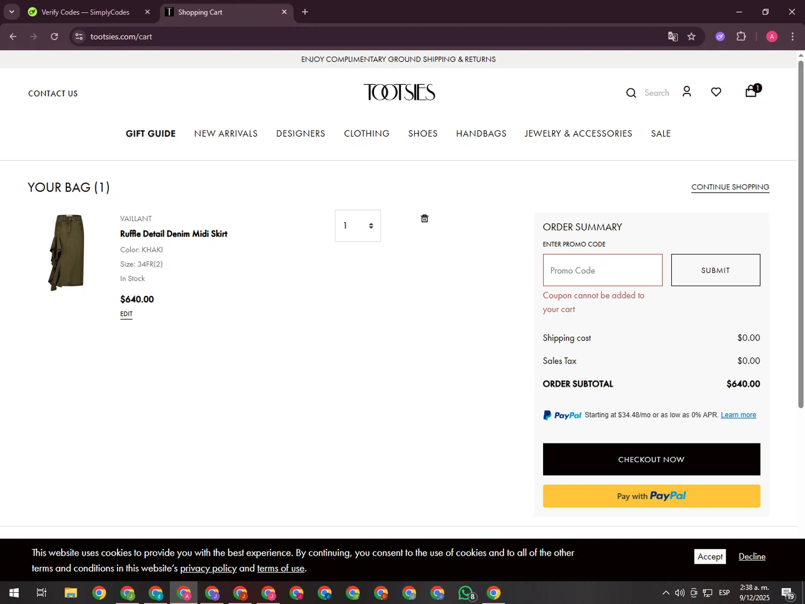The height and width of the screenshot is (604, 805).
Task: Click CONTINUE SHOPPING link
Action: pos(730,187)
